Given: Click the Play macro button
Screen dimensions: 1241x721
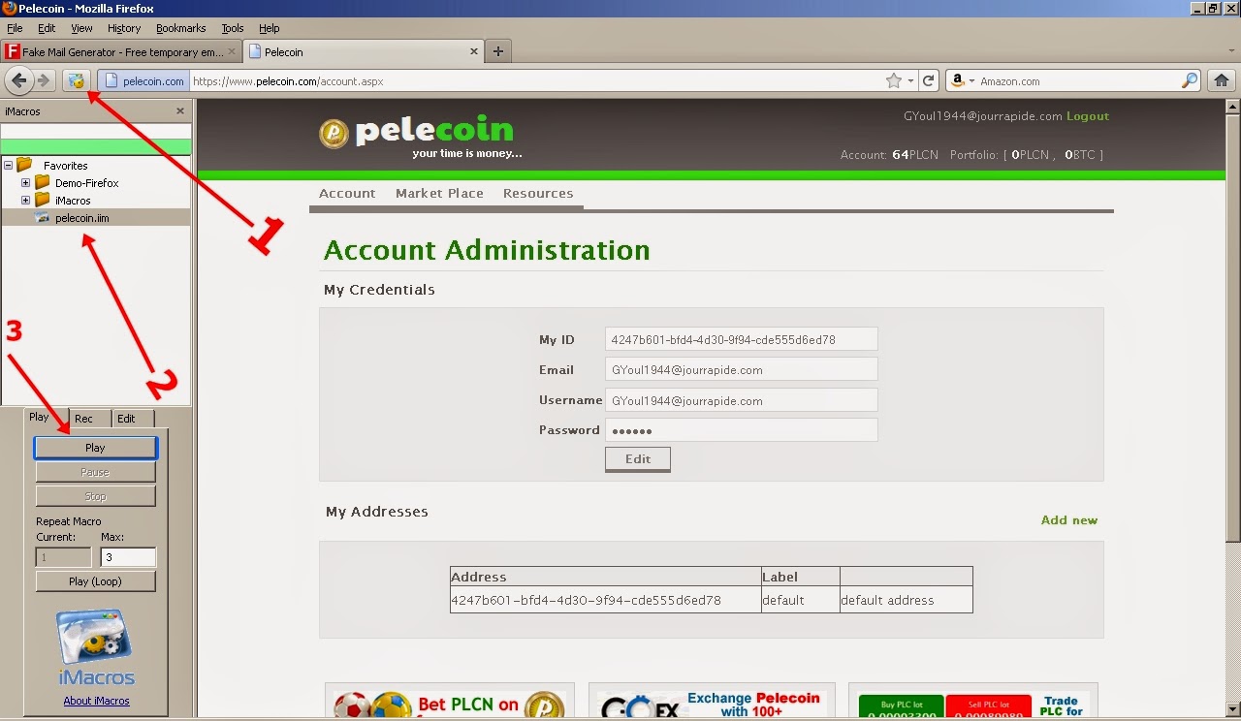Looking at the screenshot, I should [95, 448].
